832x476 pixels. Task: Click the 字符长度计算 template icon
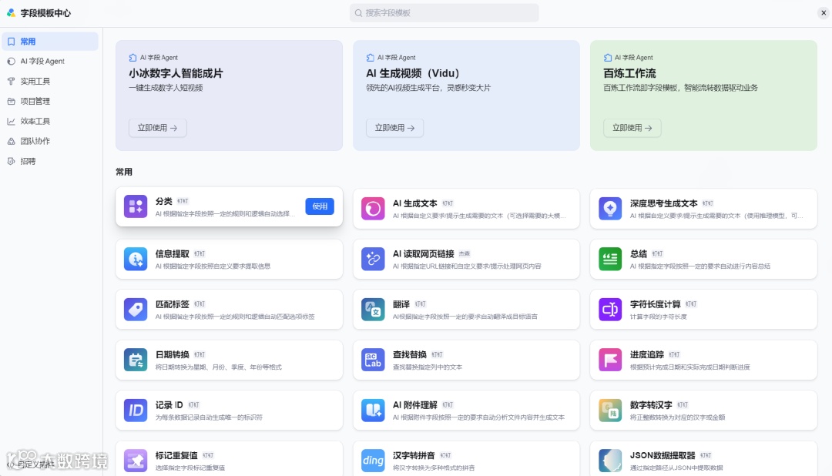point(609,310)
